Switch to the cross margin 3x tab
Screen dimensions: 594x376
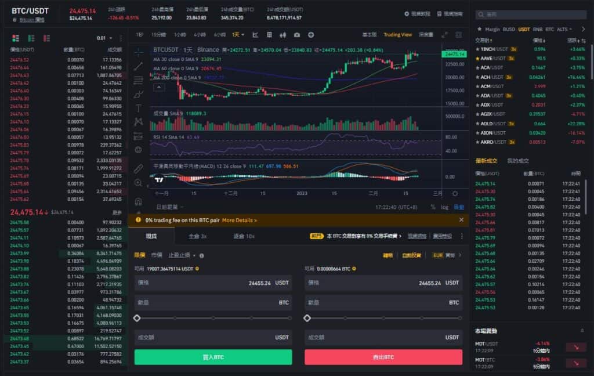click(197, 236)
